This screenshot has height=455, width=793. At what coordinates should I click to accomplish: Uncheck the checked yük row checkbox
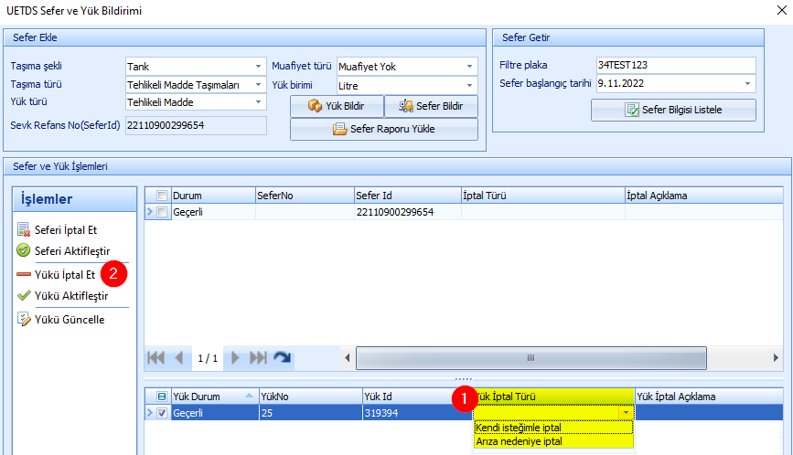[162, 413]
